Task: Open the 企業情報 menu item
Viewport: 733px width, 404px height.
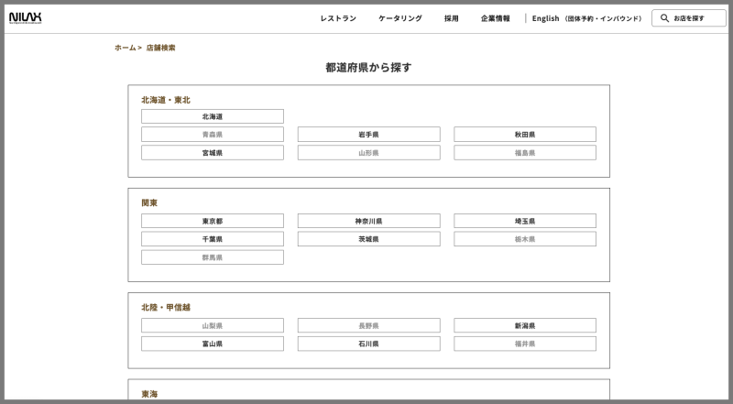Action: point(496,18)
